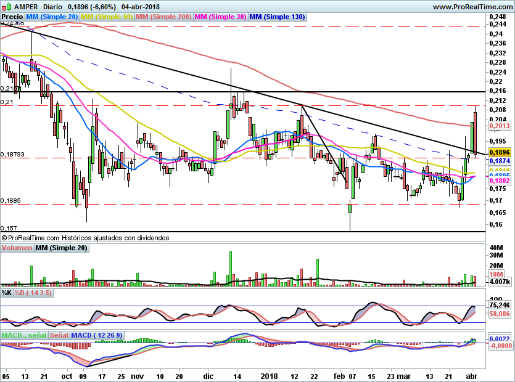515x382 pixels.
Task: Select the Precio indicator label
Action: point(12,17)
